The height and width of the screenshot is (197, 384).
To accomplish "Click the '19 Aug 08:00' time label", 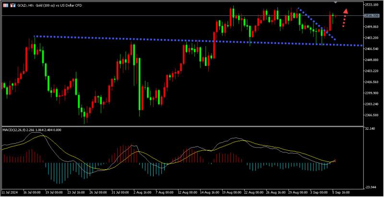I will (x=232, y=192).
